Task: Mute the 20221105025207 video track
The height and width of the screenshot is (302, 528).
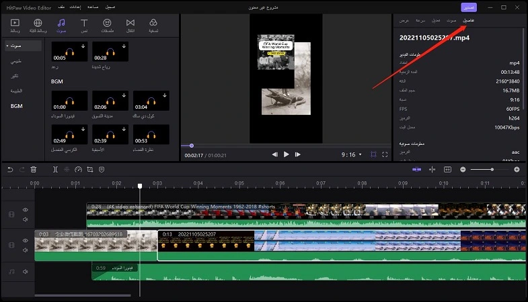Action: (x=26, y=250)
